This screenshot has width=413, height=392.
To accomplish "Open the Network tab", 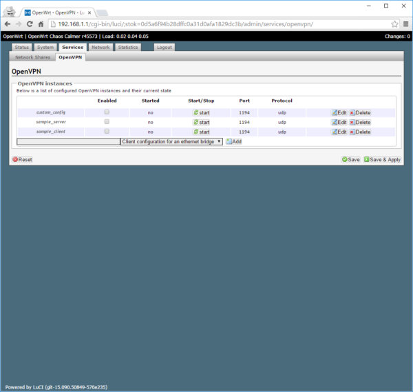I will pos(100,48).
